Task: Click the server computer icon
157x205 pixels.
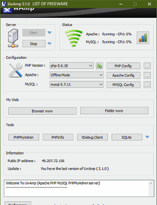Action: pyautogui.click(x=13, y=38)
